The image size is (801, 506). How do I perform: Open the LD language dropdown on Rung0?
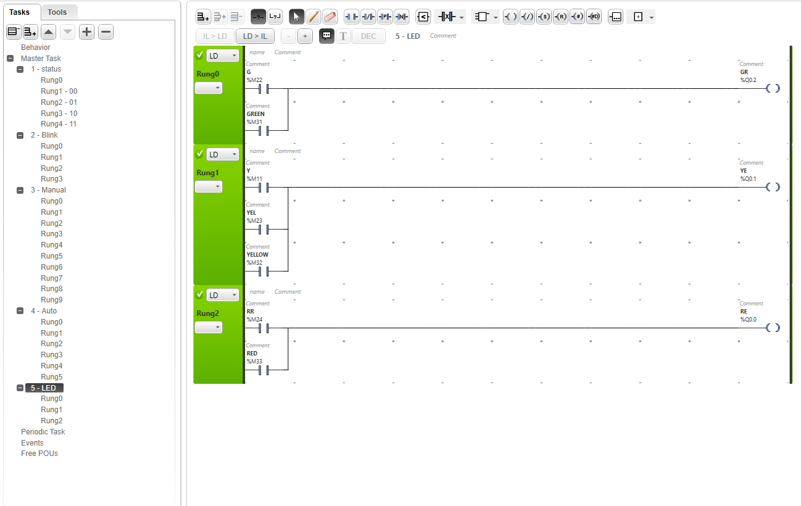[223, 56]
